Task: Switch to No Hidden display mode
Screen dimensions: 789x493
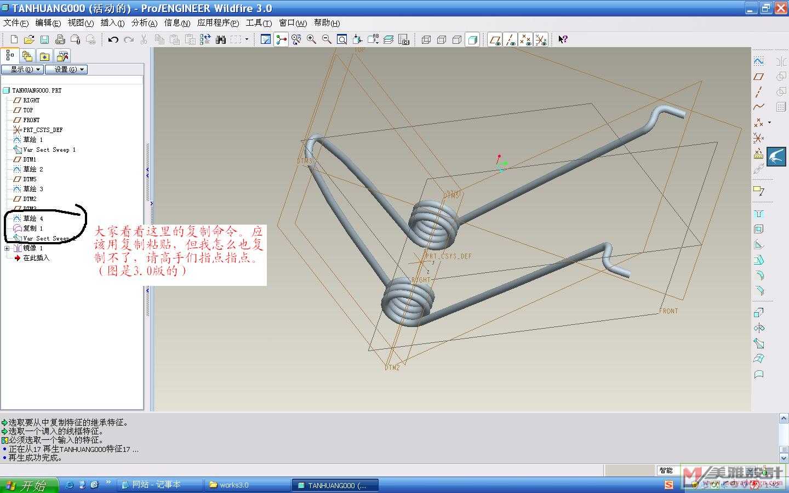Action: [457, 39]
